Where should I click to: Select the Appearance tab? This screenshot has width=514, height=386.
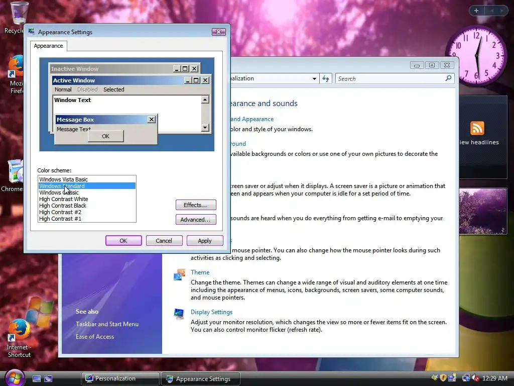[49, 46]
